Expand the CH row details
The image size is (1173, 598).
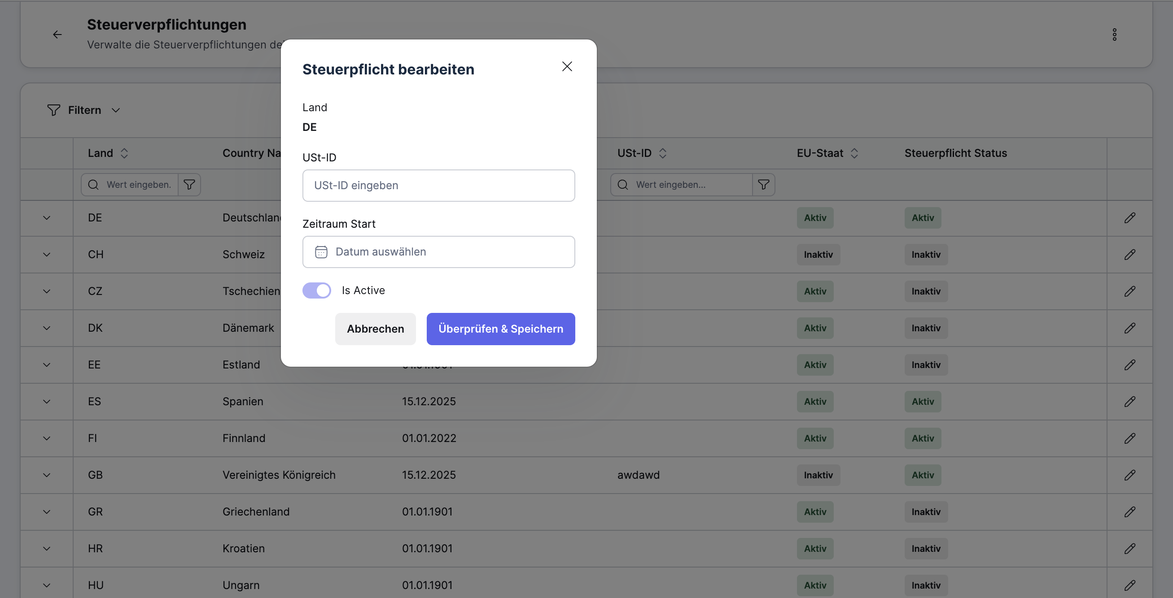point(47,255)
